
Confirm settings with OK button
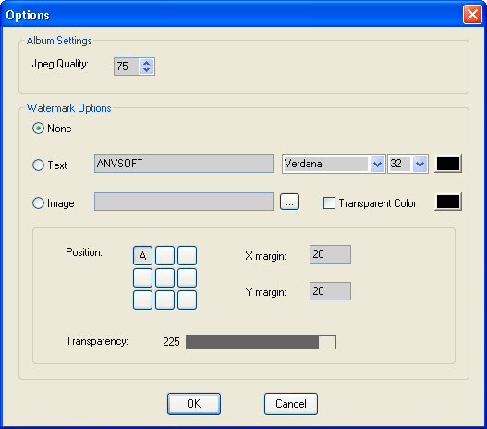tap(194, 404)
